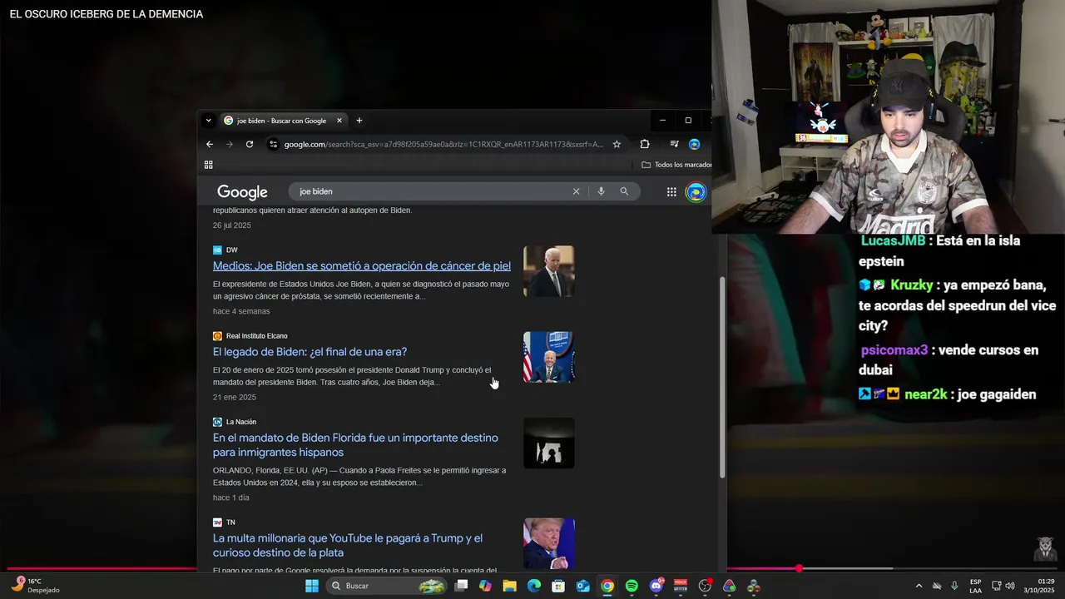Open TN YouTube multa millonaria article
Image resolution: width=1065 pixels, height=599 pixels.
pos(348,546)
